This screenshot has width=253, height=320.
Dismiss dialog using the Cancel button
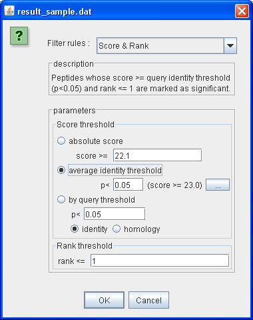[148, 300]
